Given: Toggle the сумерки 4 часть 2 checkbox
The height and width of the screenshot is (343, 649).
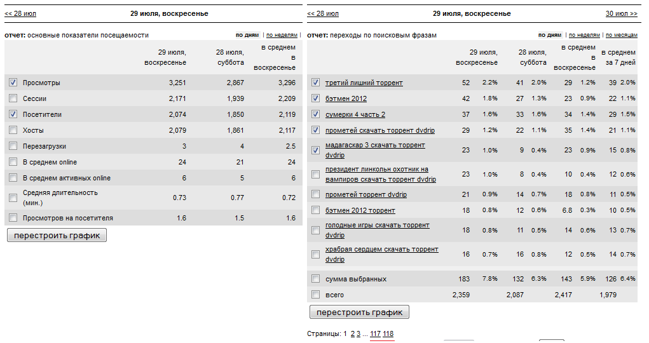Looking at the screenshot, I should (316, 114).
